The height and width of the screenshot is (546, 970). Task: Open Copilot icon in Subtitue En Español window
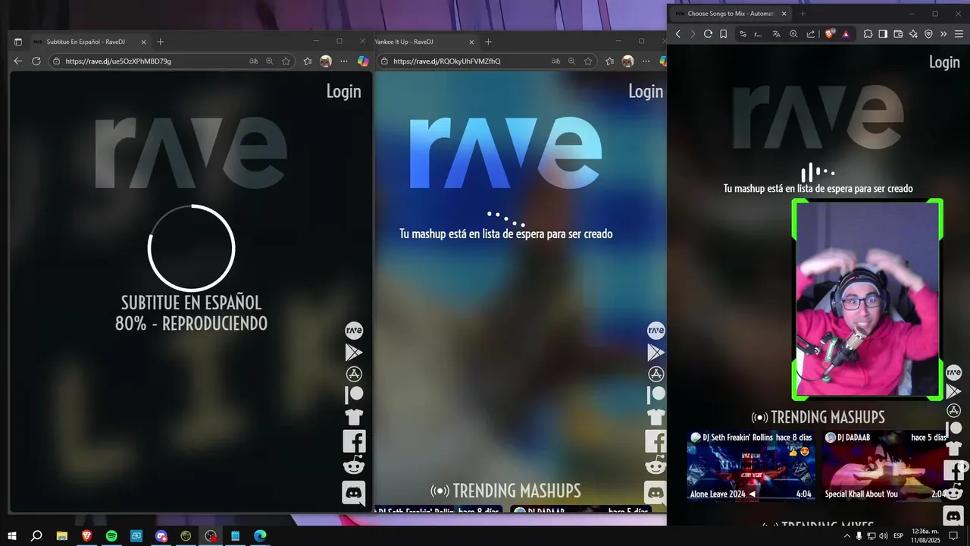[363, 61]
